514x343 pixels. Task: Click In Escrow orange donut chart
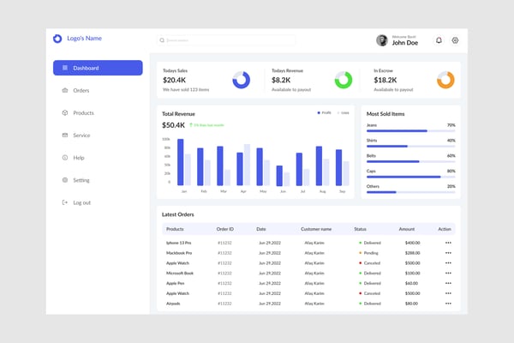click(445, 80)
